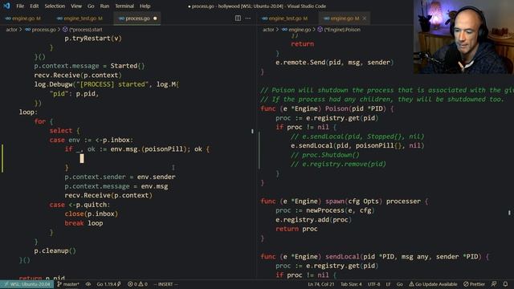Click e.registry.add(proc) line

pyautogui.click(x=313, y=219)
